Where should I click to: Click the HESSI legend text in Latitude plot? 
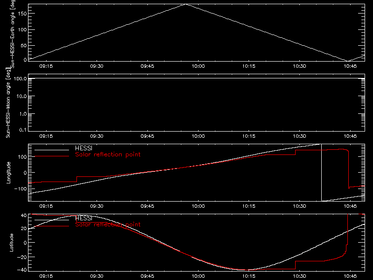click(x=83, y=218)
